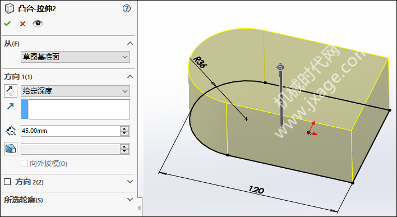The width and height of the screenshot is (397, 217).
Task: Enable the 向外拔模 checkbox
Action: click(24, 164)
